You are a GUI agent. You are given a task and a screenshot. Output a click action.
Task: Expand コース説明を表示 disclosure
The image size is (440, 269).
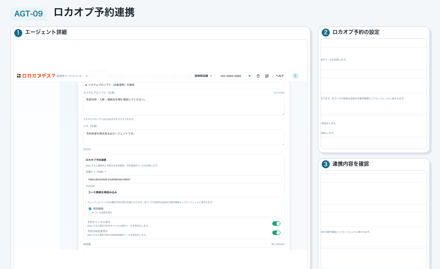click(102, 213)
